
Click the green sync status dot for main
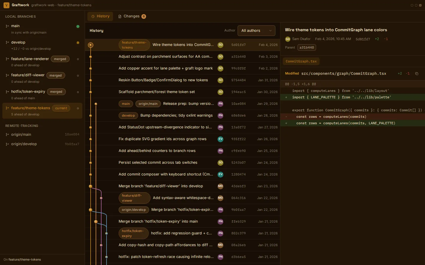coord(78,26)
